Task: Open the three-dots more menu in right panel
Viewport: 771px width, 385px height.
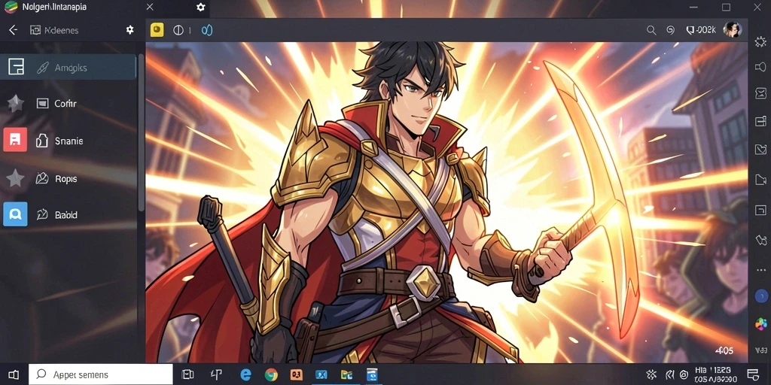Action: (x=761, y=270)
